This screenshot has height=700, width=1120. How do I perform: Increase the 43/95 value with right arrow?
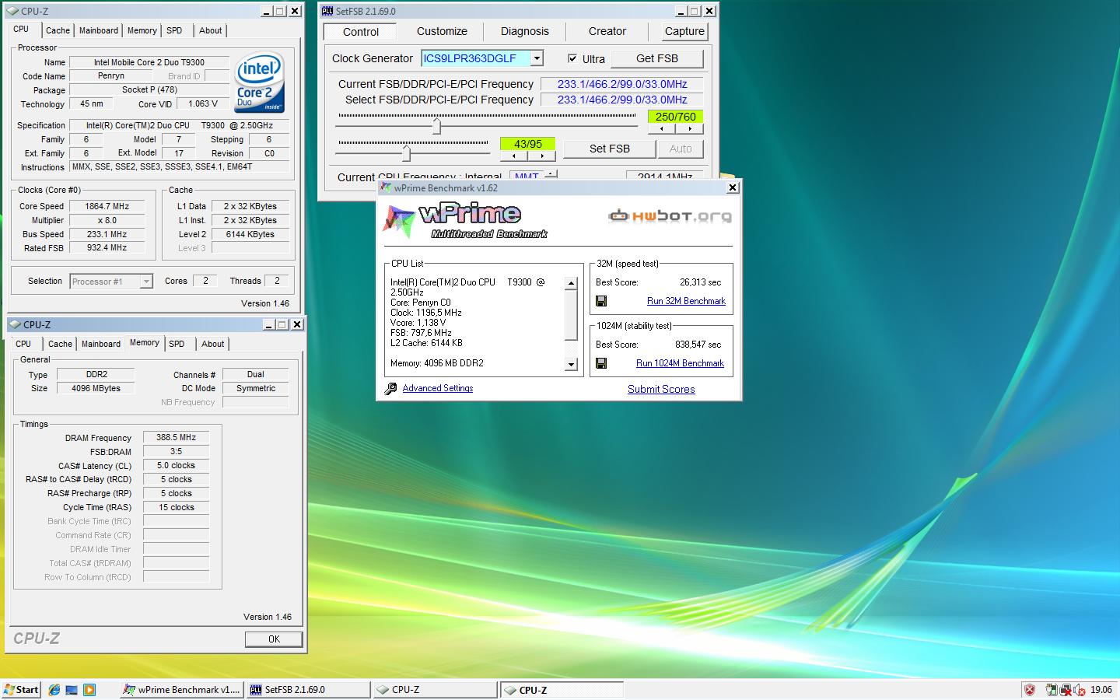541,156
